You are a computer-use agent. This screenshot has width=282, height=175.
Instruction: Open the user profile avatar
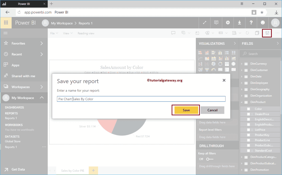(x=275, y=23)
